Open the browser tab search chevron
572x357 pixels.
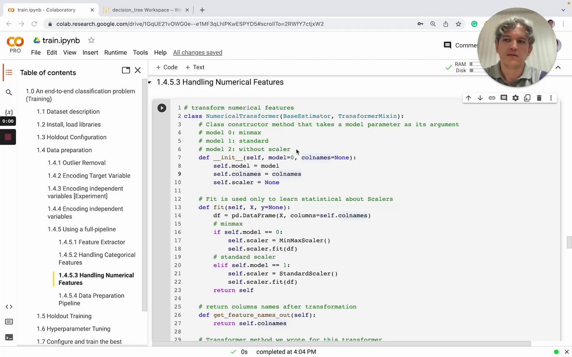point(562,10)
